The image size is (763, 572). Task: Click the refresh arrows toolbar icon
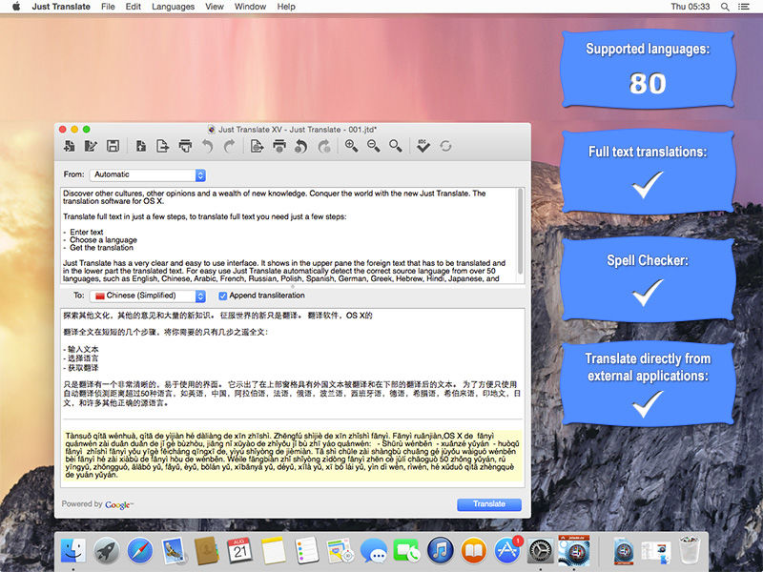pyautogui.click(x=445, y=146)
